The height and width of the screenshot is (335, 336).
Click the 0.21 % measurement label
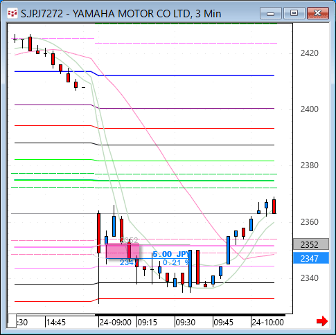[176, 262]
